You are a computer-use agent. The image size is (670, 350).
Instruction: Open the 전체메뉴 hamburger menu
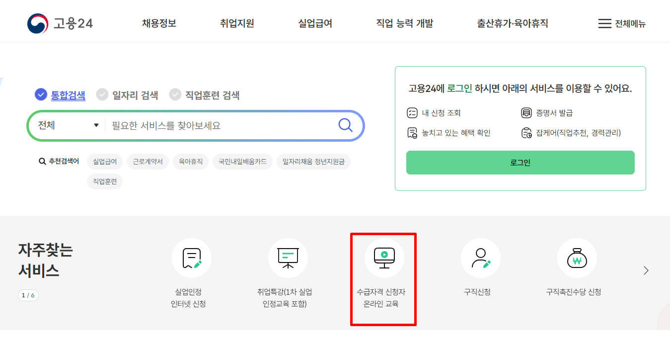pyautogui.click(x=622, y=23)
